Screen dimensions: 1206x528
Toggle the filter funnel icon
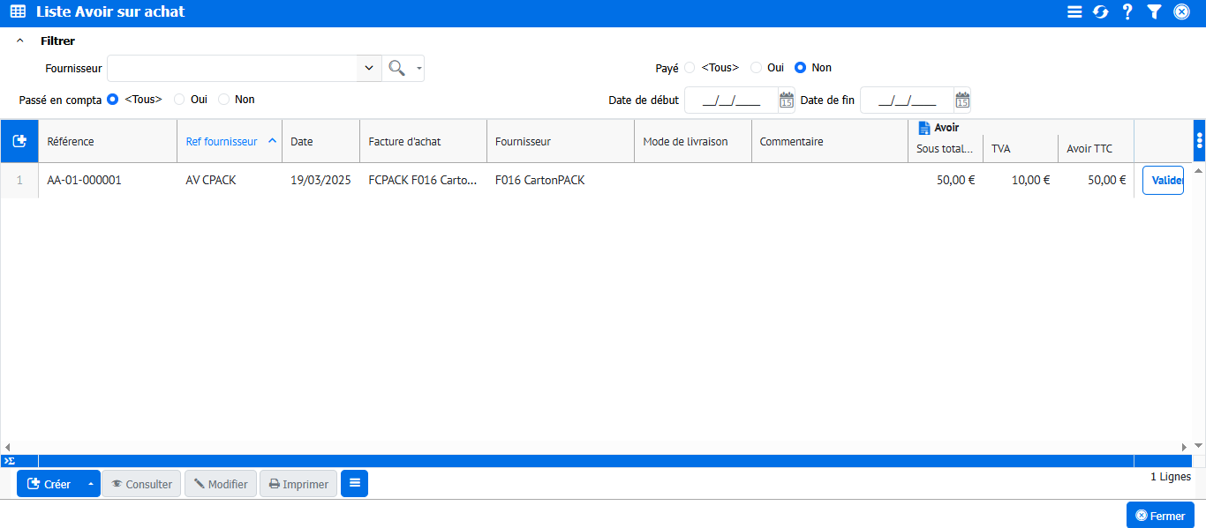click(x=1154, y=12)
